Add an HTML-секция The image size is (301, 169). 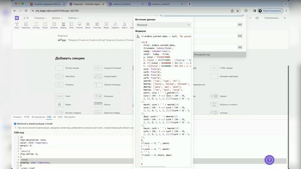(222, 68)
